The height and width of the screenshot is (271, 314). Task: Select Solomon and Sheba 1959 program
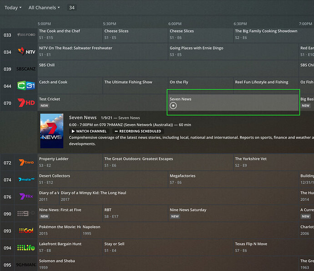168,264
